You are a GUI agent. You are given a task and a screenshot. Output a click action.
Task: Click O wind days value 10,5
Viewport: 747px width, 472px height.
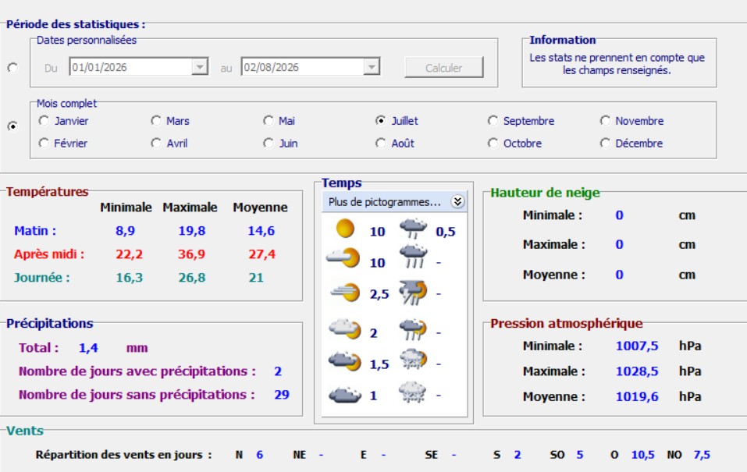(x=642, y=455)
